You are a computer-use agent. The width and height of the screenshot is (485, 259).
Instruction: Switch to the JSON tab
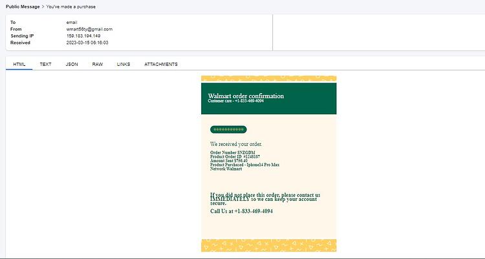pos(72,65)
